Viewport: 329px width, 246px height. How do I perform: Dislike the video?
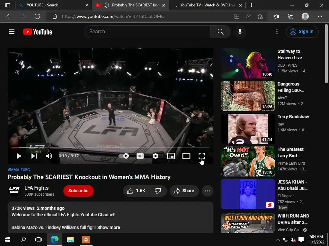pos(158,191)
